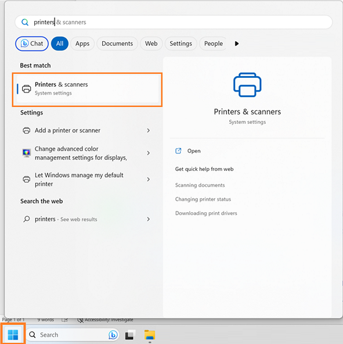This screenshot has width=343, height=344.
Task: Click the Bing icon in taskbar search
Action: point(113,335)
